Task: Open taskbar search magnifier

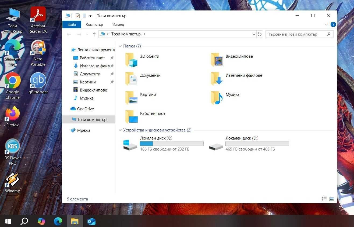Action: 24,221
